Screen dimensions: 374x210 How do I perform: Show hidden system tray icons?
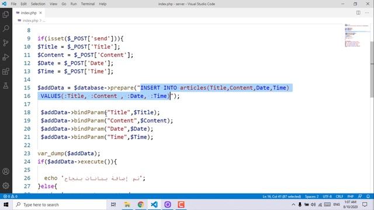pyautogui.click(x=293, y=205)
